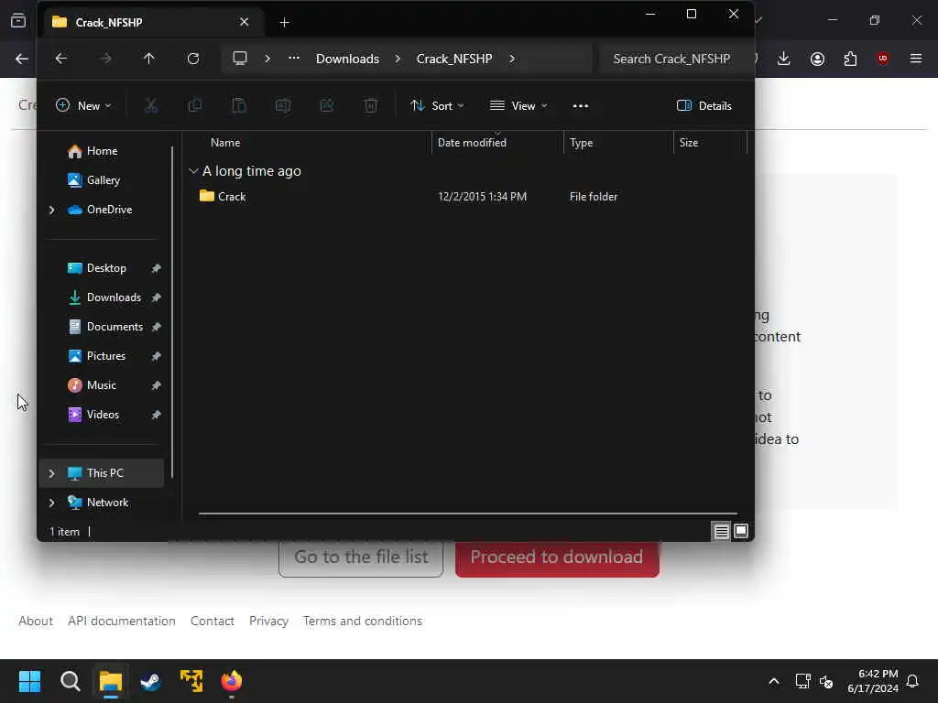Open pinned Videos folder
This screenshot has height=703, width=938.
[x=103, y=415]
